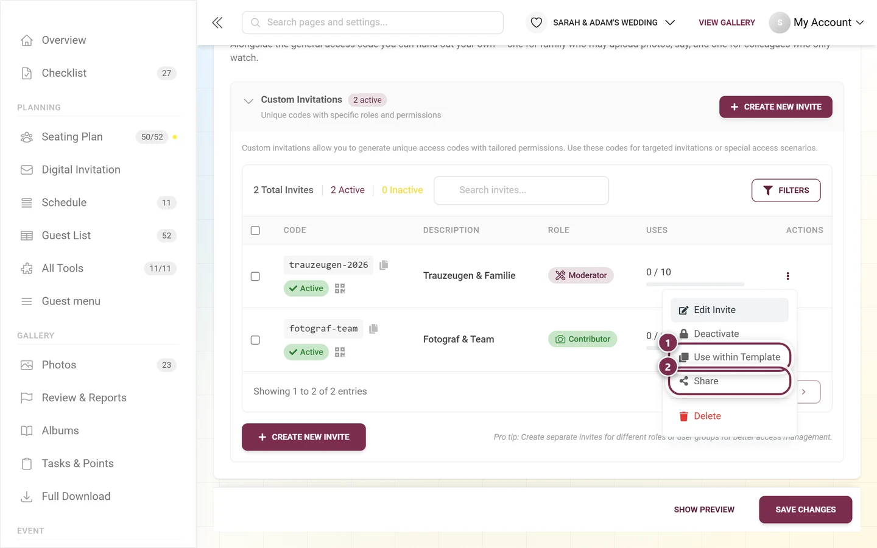Click the Trauzeugen invite usage progress bar
The height and width of the screenshot is (548, 877).
[695, 284]
